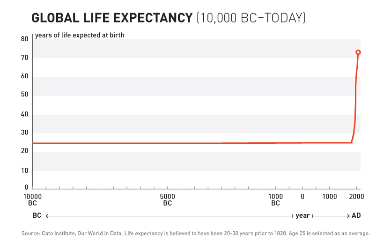Click the left-pointing BC arrow head
The image size is (384, 243).
click(47, 216)
